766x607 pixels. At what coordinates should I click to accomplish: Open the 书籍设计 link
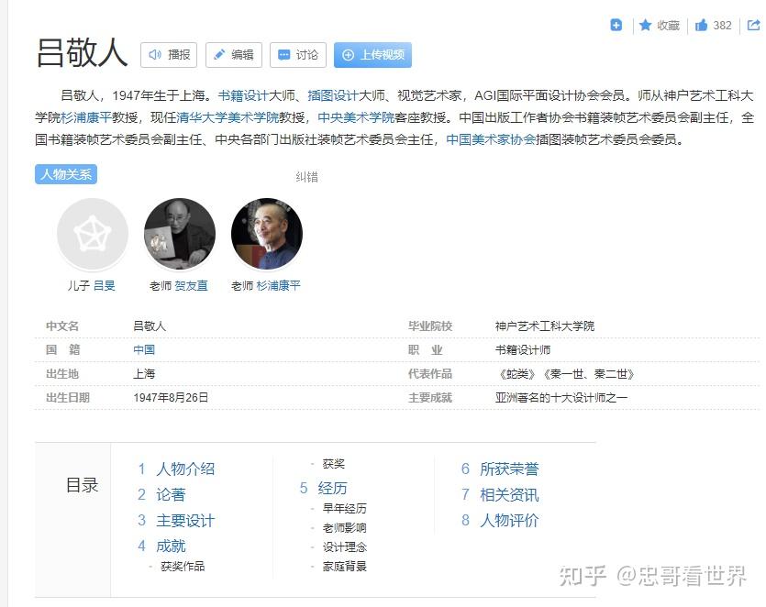pos(243,95)
